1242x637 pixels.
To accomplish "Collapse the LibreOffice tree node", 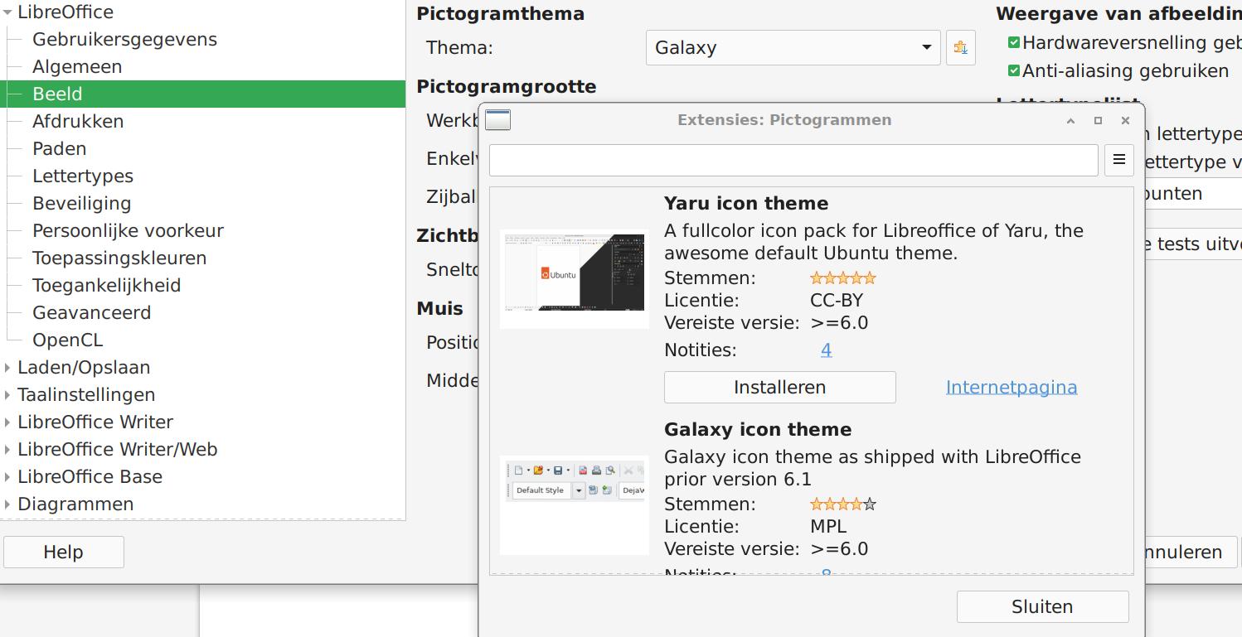I will pyautogui.click(x=7, y=12).
